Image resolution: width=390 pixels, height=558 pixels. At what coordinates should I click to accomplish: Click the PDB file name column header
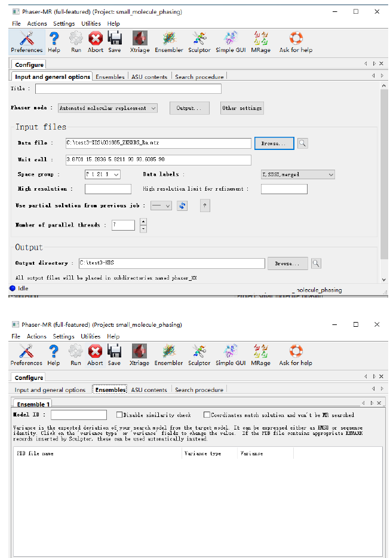click(x=98, y=453)
